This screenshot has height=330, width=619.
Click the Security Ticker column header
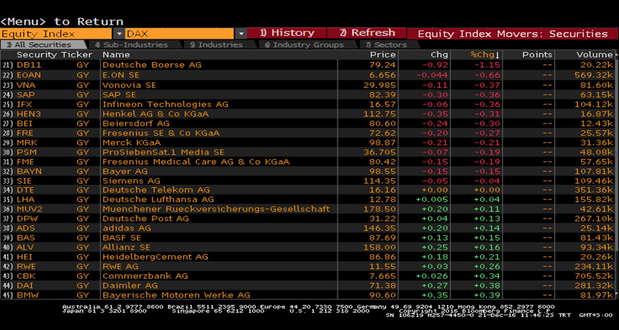coord(55,55)
